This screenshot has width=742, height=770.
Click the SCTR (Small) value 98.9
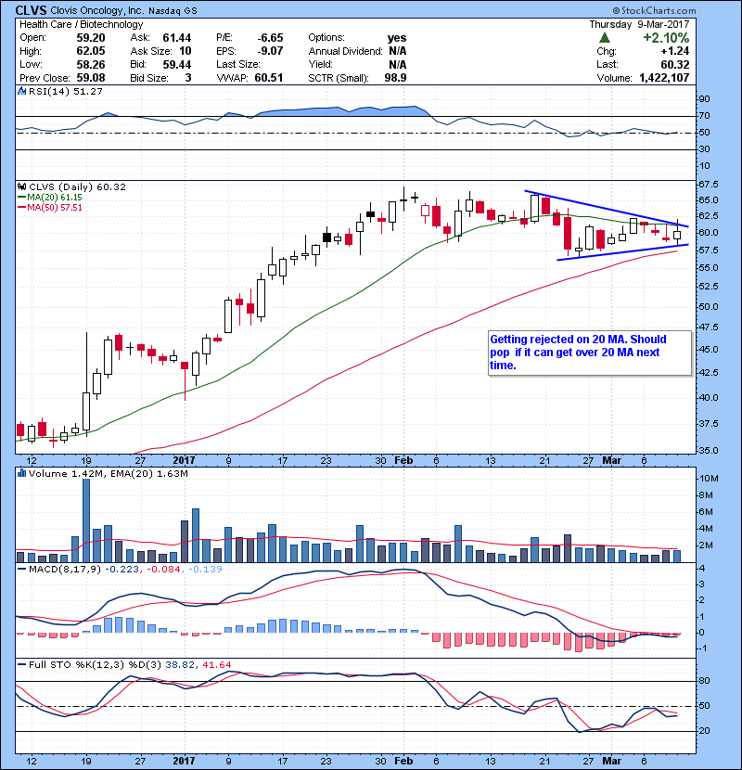point(395,78)
